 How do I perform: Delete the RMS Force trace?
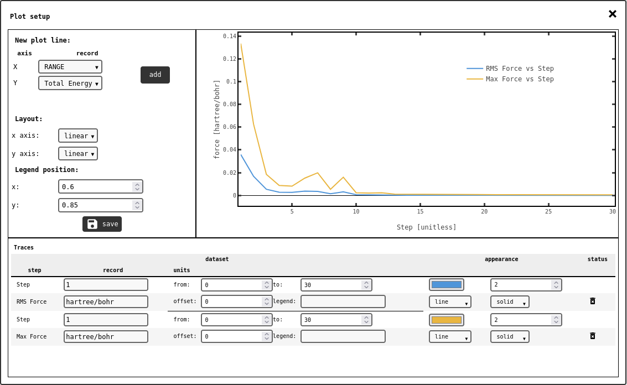[x=592, y=301]
